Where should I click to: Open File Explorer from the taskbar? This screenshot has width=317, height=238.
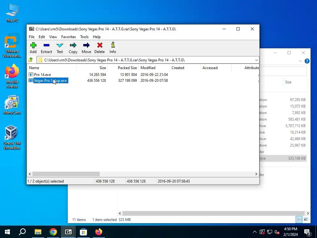[x=38, y=232]
